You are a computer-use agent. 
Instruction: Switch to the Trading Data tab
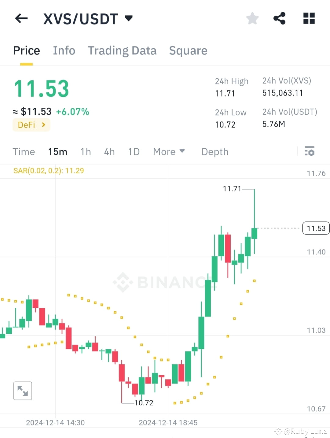point(122,50)
